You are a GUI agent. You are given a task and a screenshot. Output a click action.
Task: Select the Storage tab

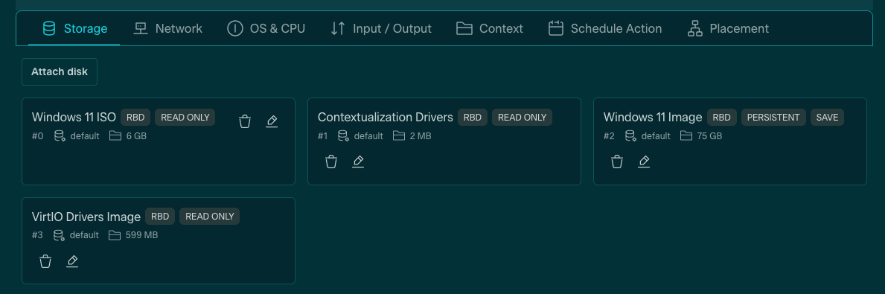tap(75, 28)
